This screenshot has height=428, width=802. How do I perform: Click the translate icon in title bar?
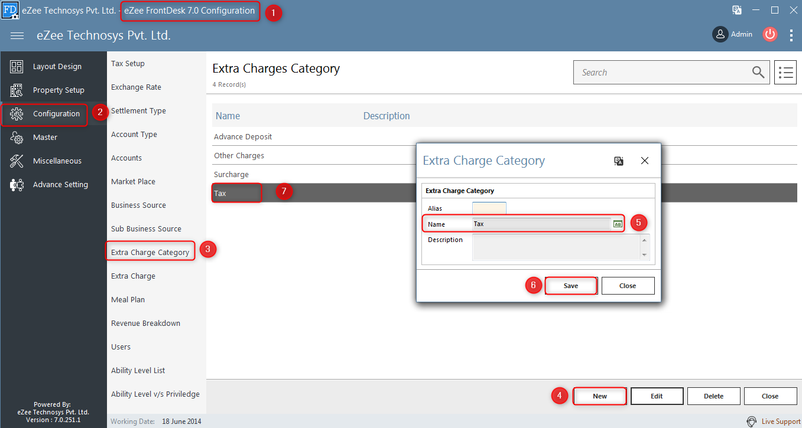pos(737,10)
